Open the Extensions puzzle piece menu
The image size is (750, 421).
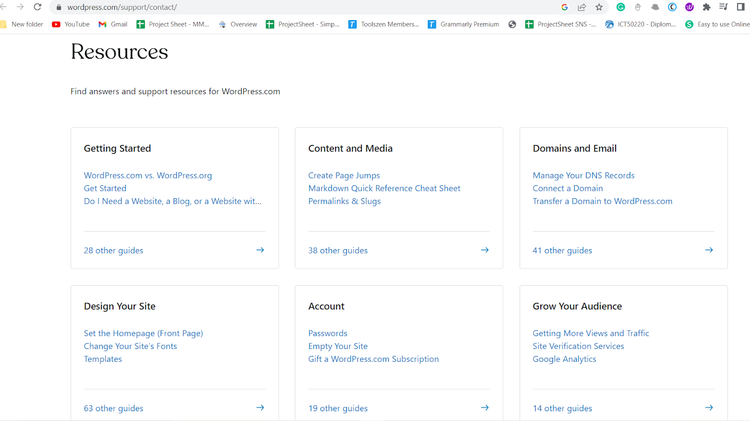(x=707, y=7)
